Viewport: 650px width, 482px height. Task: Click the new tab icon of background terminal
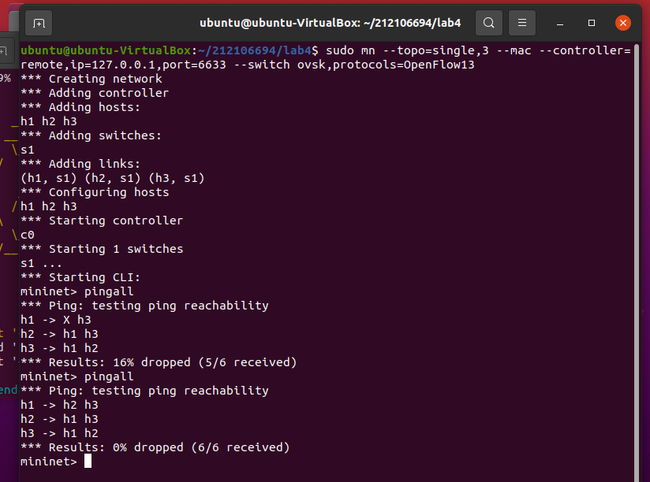click(x=4, y=50)
